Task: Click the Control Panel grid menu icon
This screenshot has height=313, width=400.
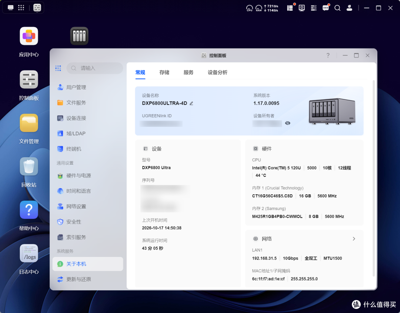Action: [58, 68]
